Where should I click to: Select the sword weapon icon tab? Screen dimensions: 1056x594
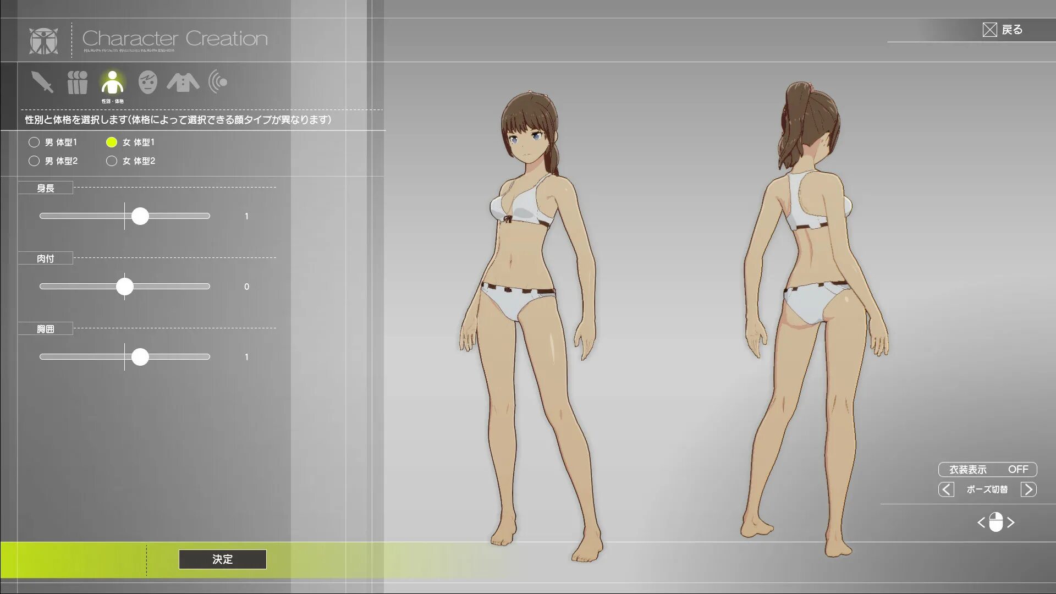point(42,82)
